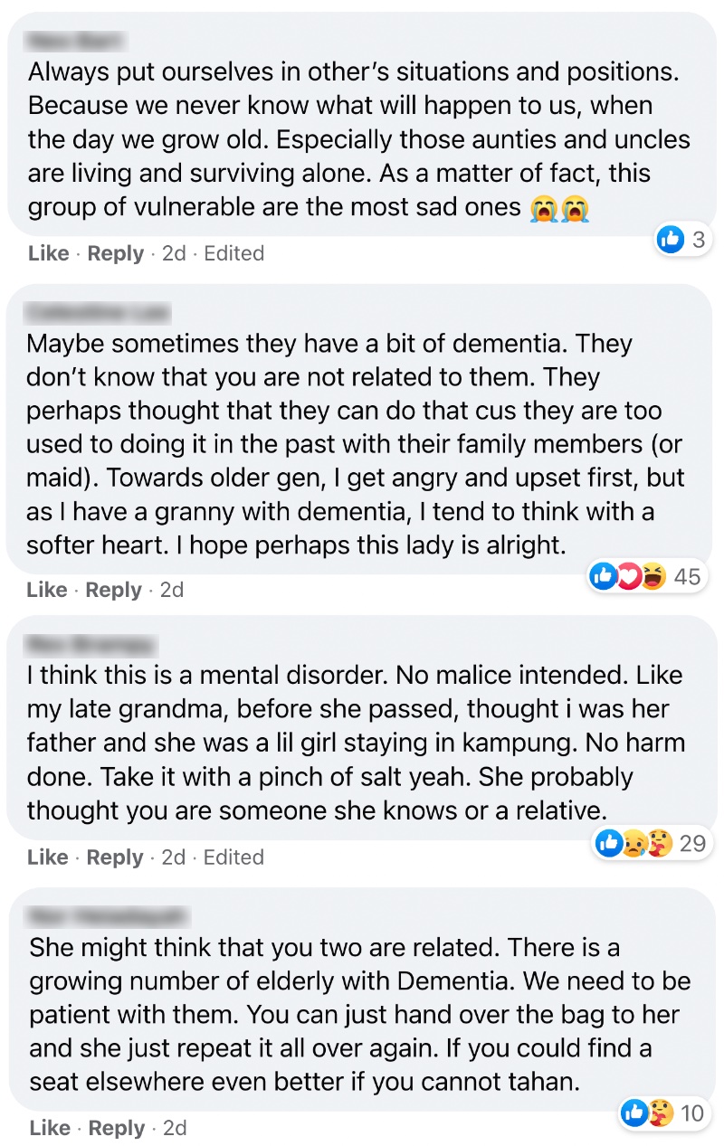This screenshot has width=724, height=1146.
Task: Click the laughing face reaction beside count 45
Action: [653, 575]
